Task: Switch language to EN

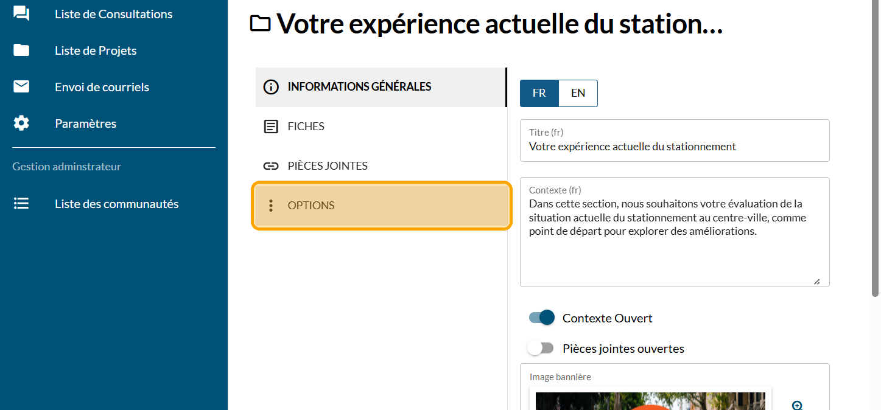Action: pyautogui.click(x=578, y=93)
